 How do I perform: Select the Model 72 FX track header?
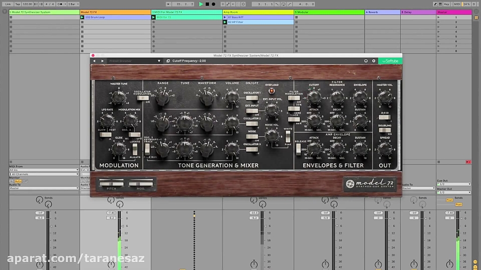coord(115,12)
